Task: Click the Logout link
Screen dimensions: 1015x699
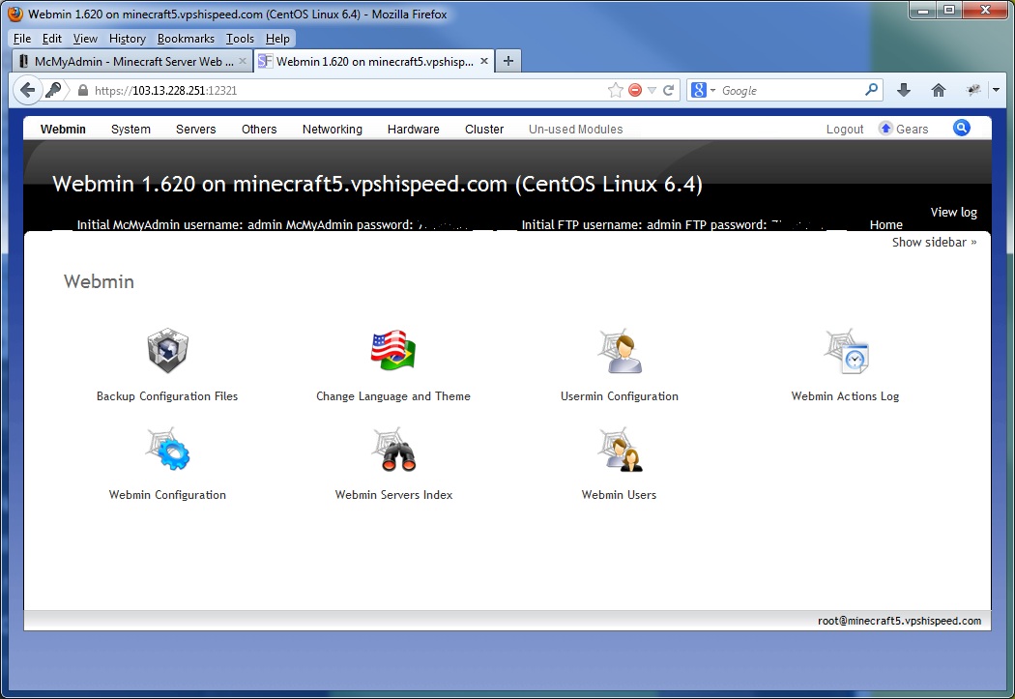Action: 845,129
